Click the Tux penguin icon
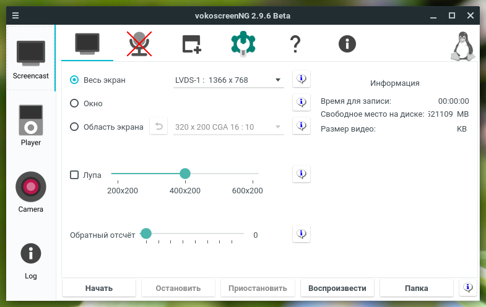The width and height of the screenshot is (486, 307). pyautogui.click(x=462, y=46)
